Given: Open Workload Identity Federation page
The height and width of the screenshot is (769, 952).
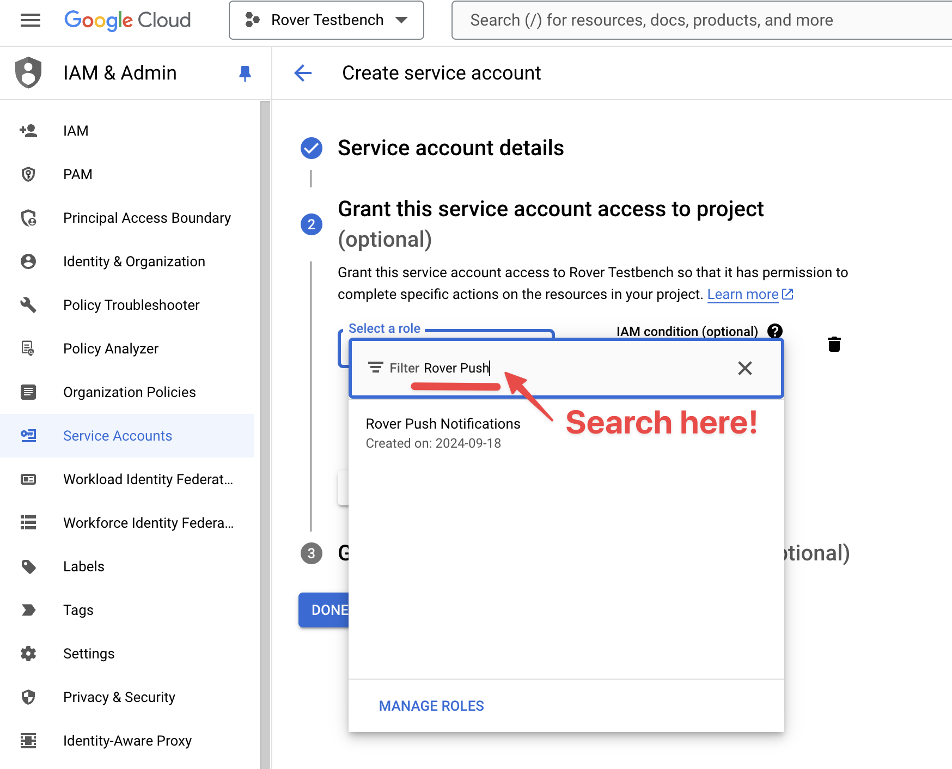Looking at the screenshot, I should (x=127, y=479).
